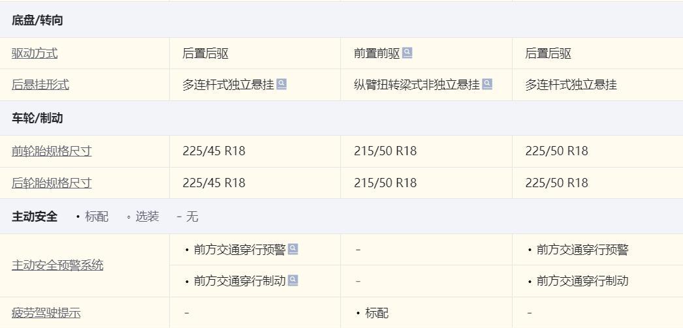Click the 前轮胎规格尺寸 link
This screenshot has height=328, width=683.
pyautogui.click(x=52, y=151)
